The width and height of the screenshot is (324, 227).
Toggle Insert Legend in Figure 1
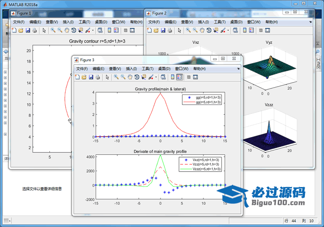click(116, 30)
